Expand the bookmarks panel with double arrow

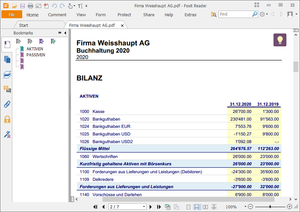(x=60, y=33)
